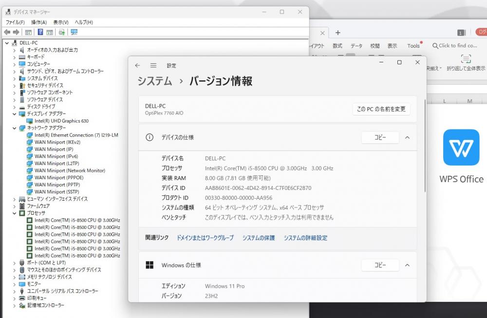The width and height of the screenshot is (487, 318).
Task: Expand ヒューマン インターフェイス デバイス category
Action: click(x=14, y=199)
